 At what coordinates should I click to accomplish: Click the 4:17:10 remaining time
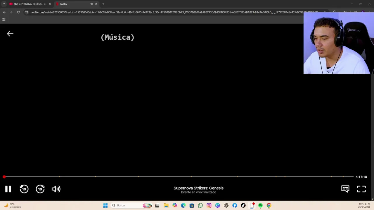click(x=361, y=177)
